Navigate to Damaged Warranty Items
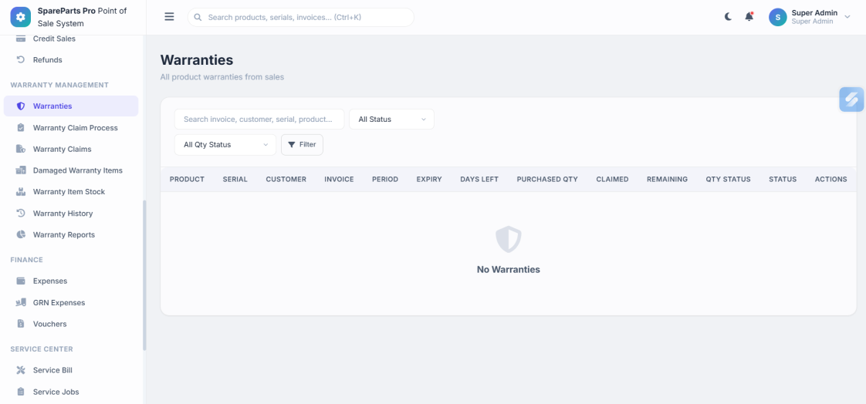 click(71, 170)
